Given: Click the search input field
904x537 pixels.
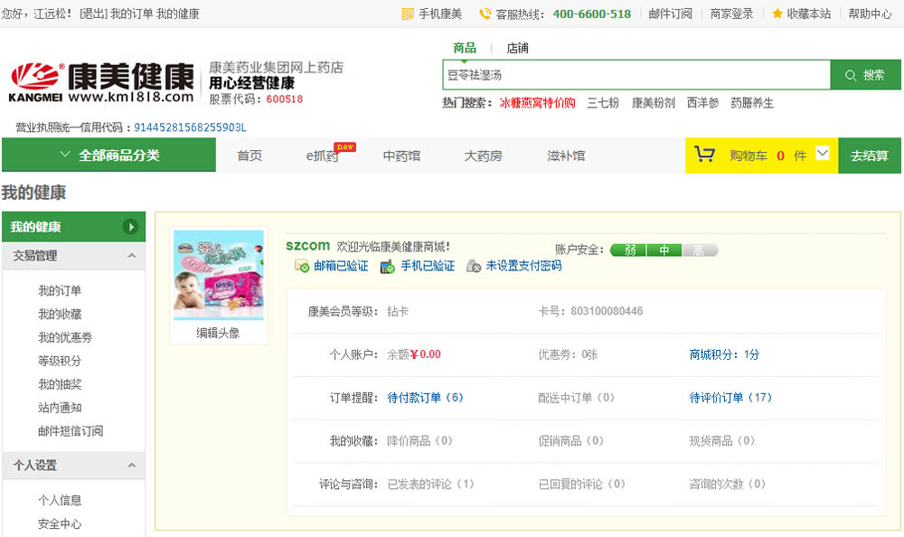Looking at the screenshot, I should [636, 75].
